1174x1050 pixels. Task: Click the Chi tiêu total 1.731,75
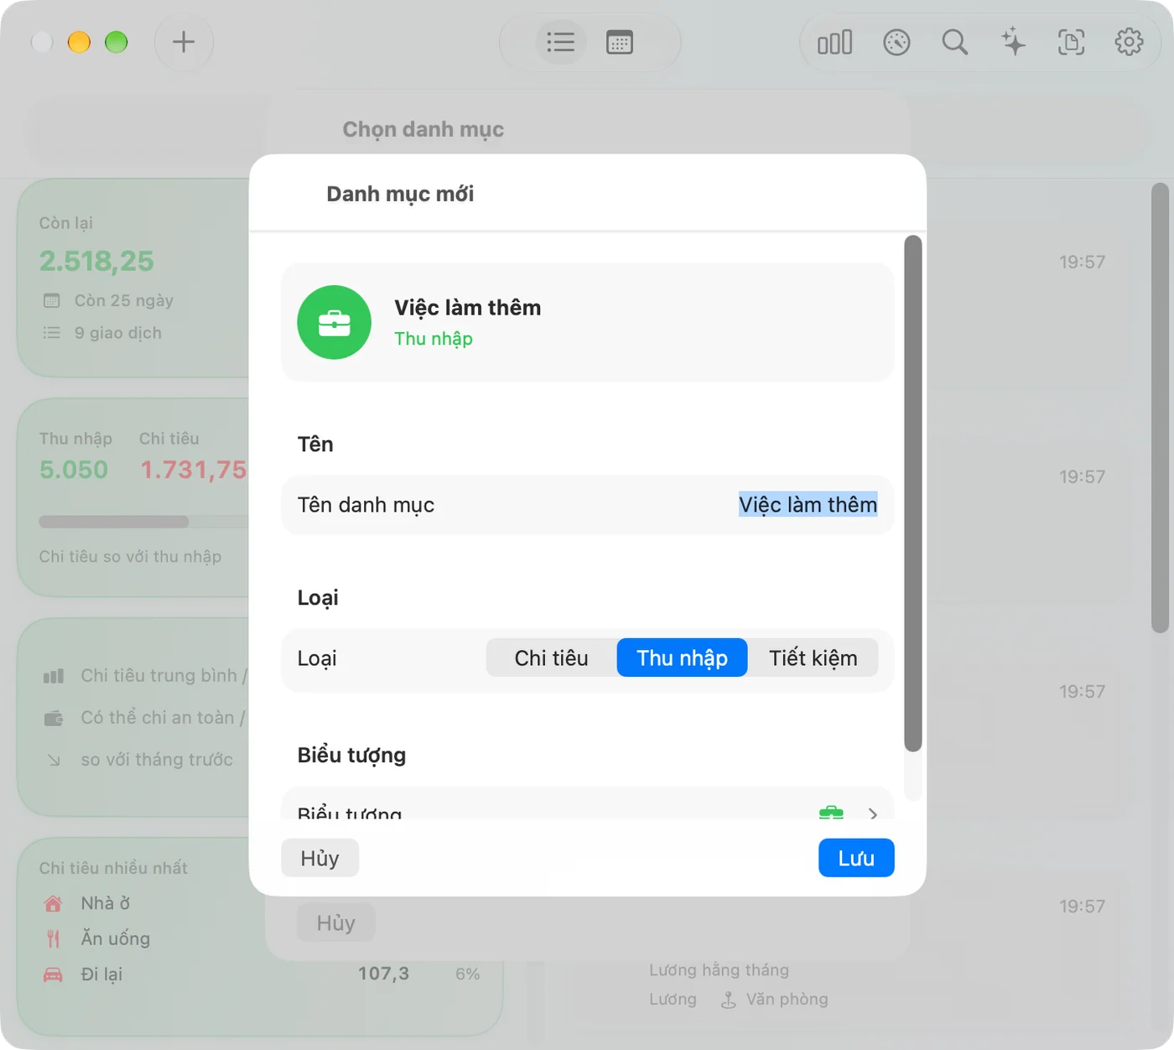point(194,470)
